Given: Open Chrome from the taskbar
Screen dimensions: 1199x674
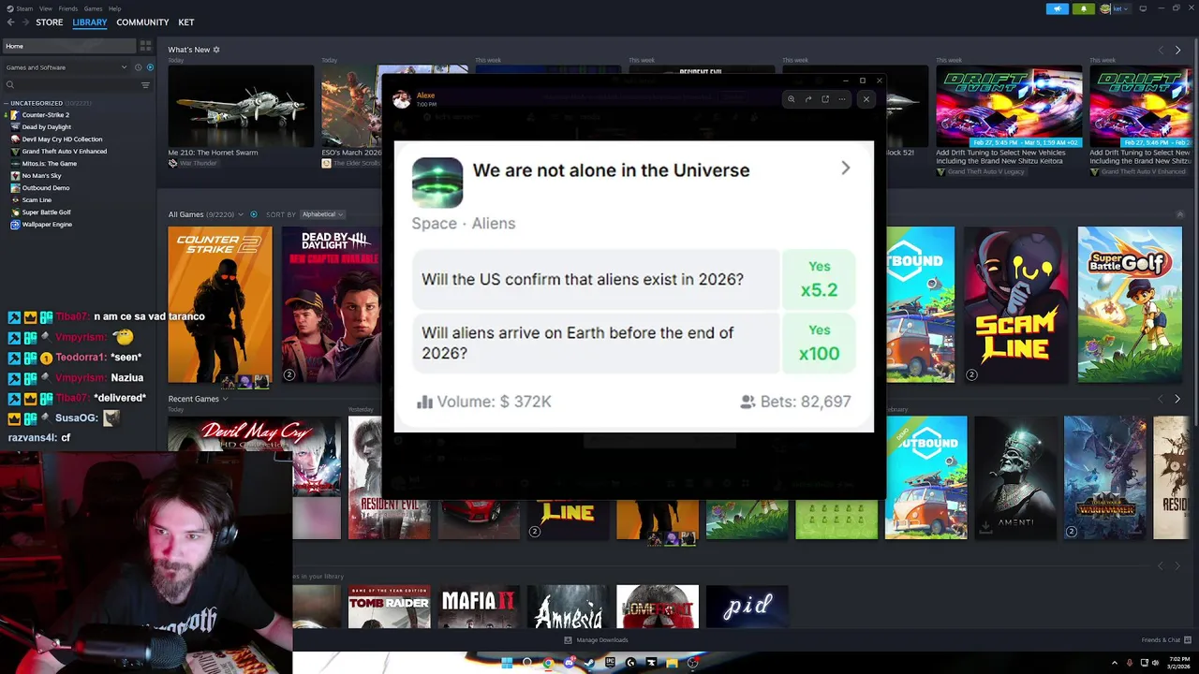Looking at the screenshot, I should pos(548,663).
